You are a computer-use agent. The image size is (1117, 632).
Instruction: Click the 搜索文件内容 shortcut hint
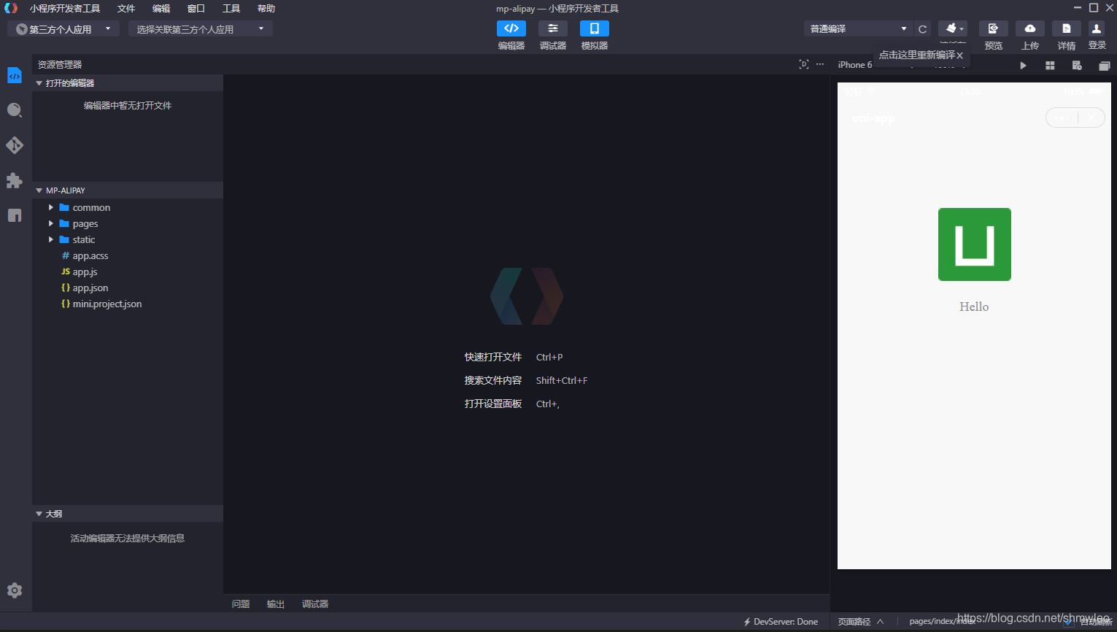click(x=493, y=381)
